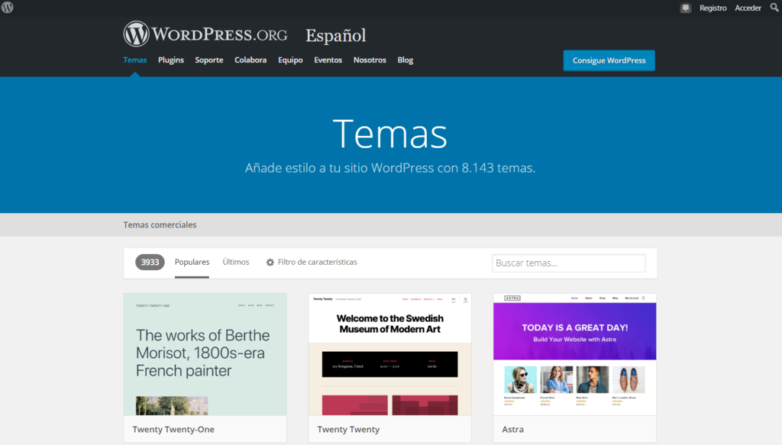Open the Plugins menu item
Image resolution: width=782 pixels, height=445 pixels.
(170, 60)
